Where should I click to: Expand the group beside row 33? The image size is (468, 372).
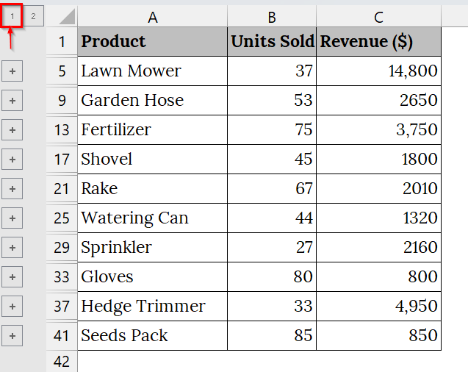coord(12,277)
